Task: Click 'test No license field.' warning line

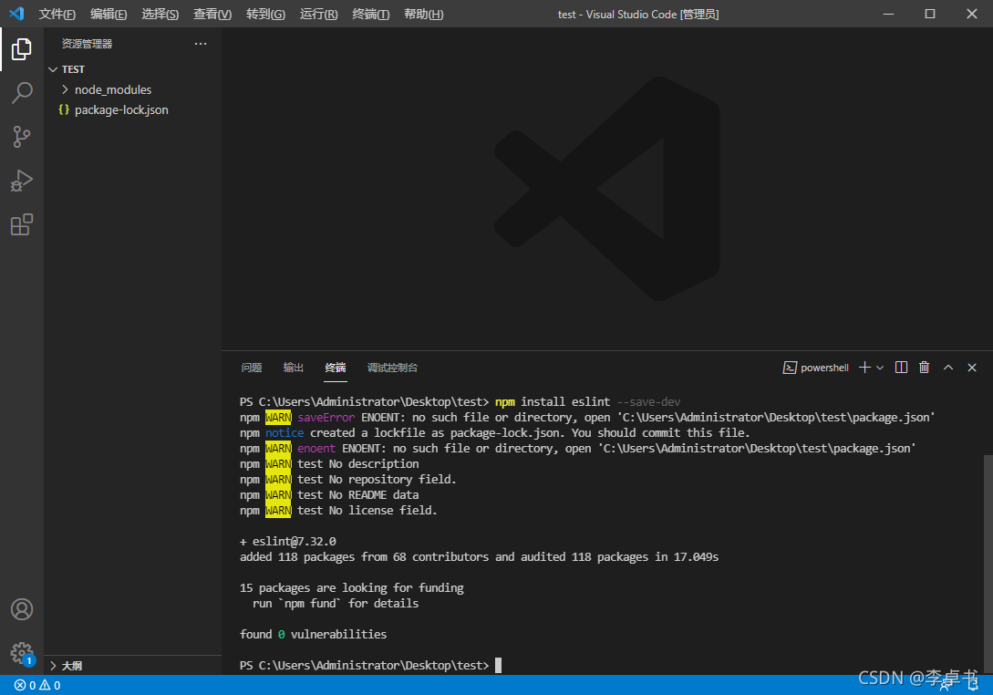Action: tap(338, 510)
